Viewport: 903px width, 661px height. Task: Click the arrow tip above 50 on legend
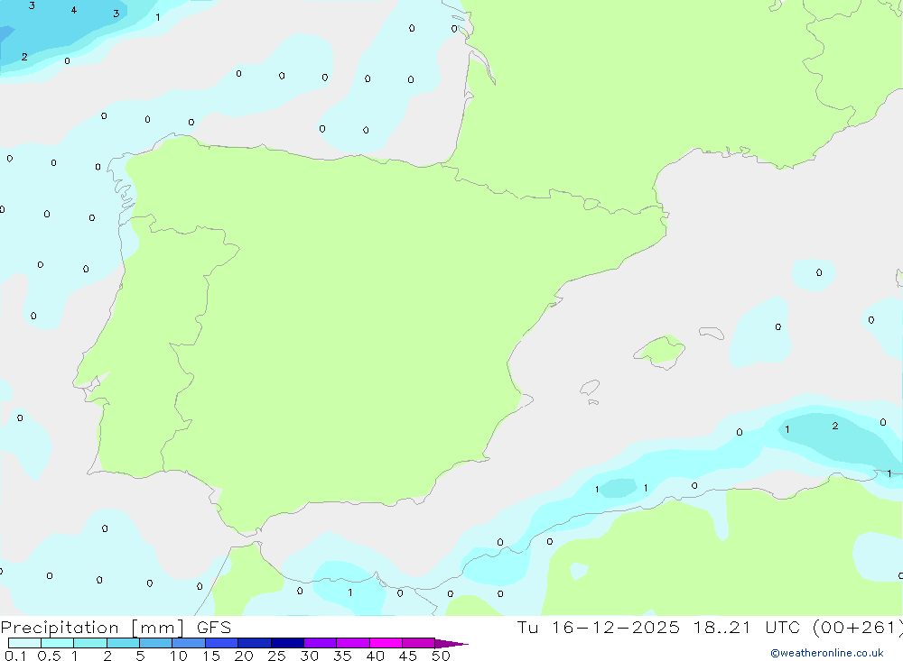coord(451,643)
